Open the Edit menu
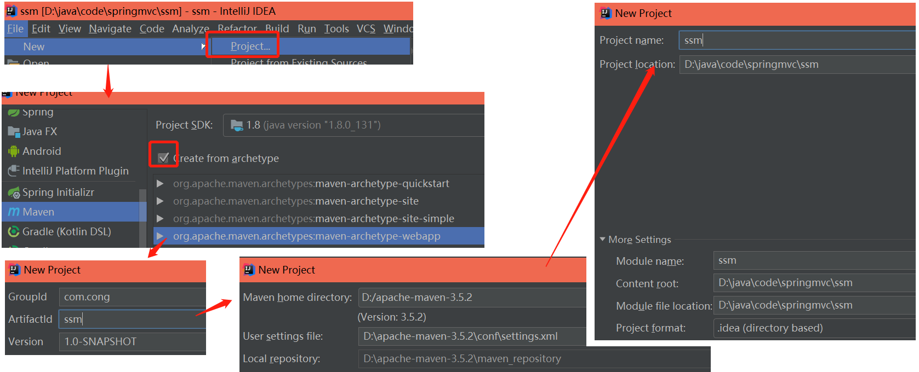 [x=41, y=29]
